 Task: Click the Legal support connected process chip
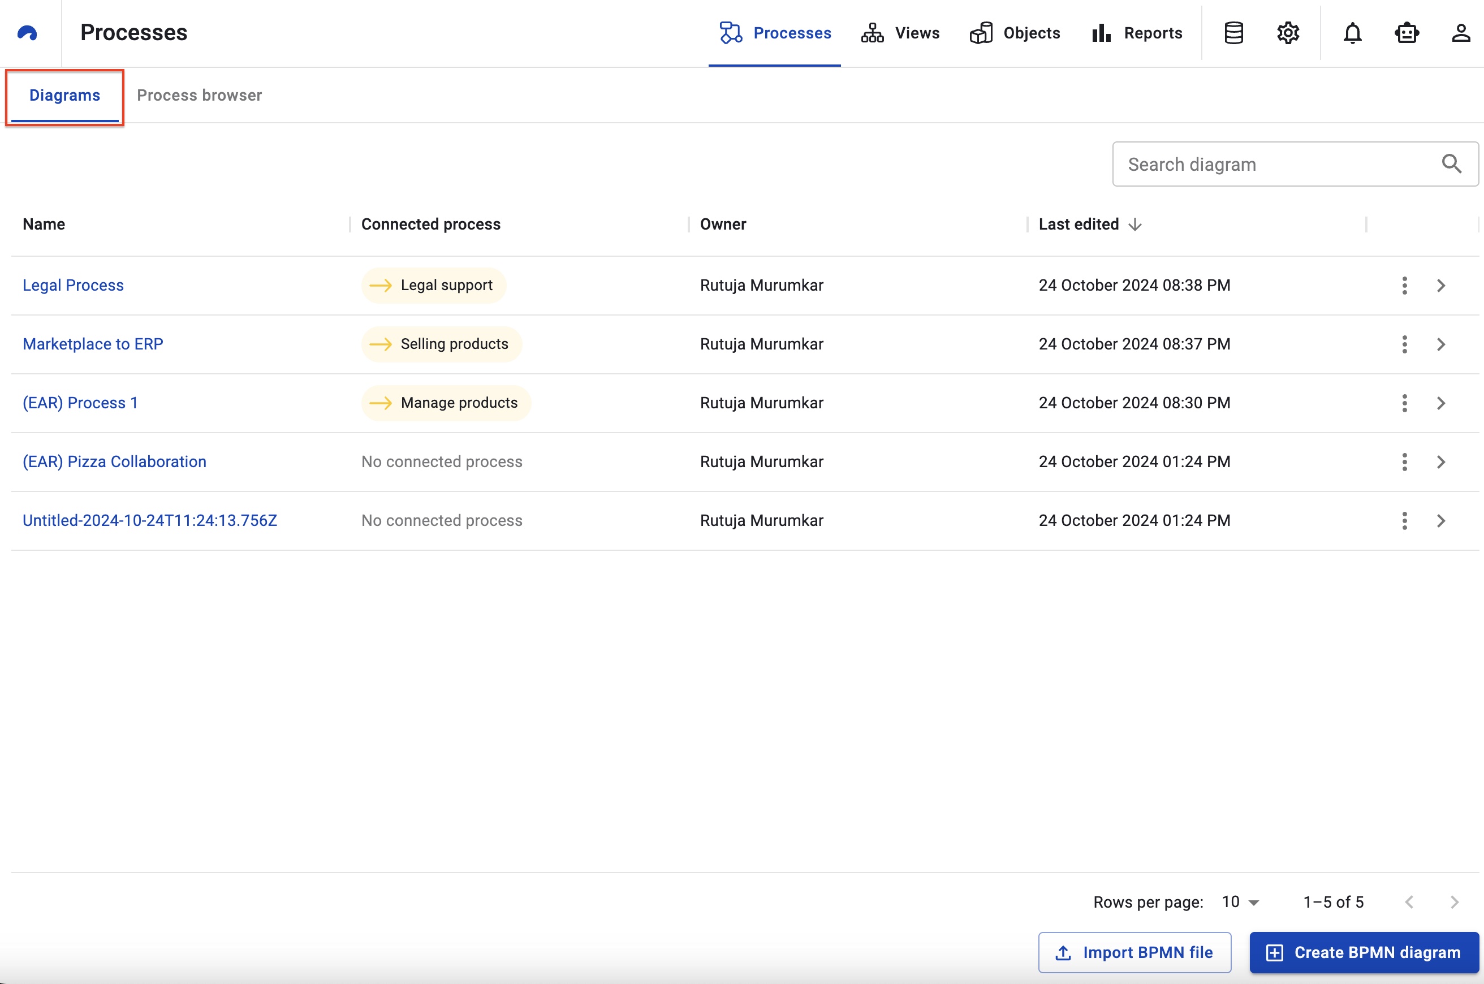pyautogui.click(x=434, y=286)
